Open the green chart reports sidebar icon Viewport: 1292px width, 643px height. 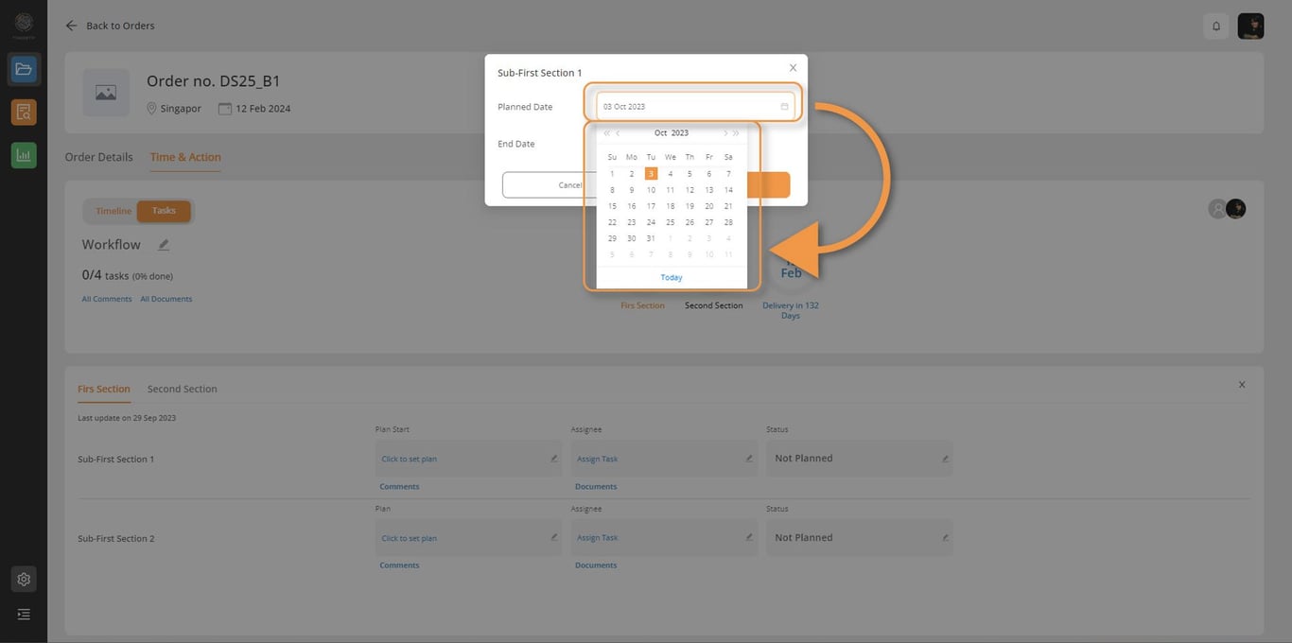[24, 155]
